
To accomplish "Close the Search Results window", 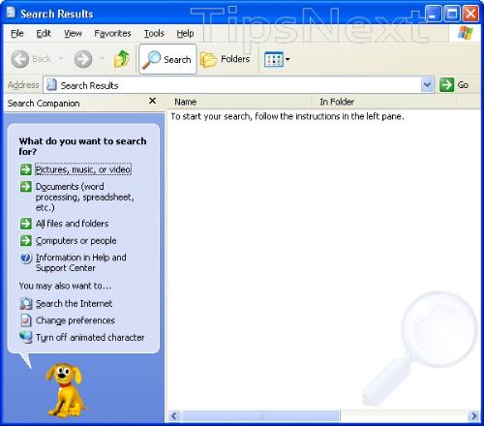I will pyautogui.click(x=470, y=14).
